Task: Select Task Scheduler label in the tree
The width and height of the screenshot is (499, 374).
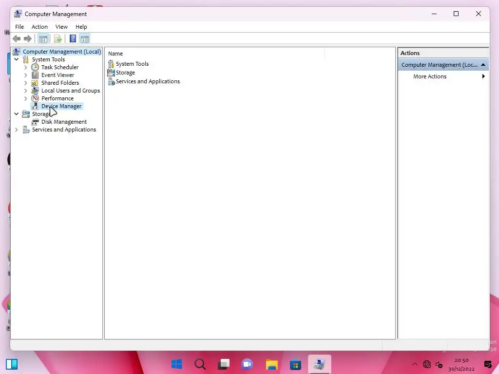Action: pyautogui.click(x=60, y=67)
